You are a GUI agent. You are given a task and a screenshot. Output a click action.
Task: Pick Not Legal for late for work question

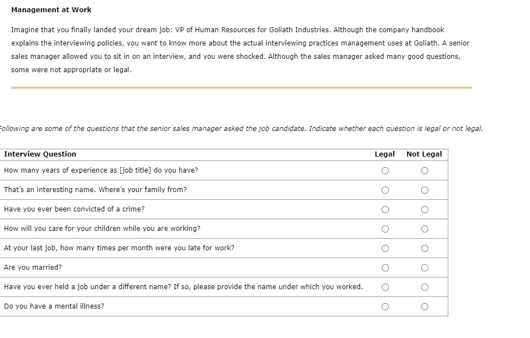tap(424, 249)
